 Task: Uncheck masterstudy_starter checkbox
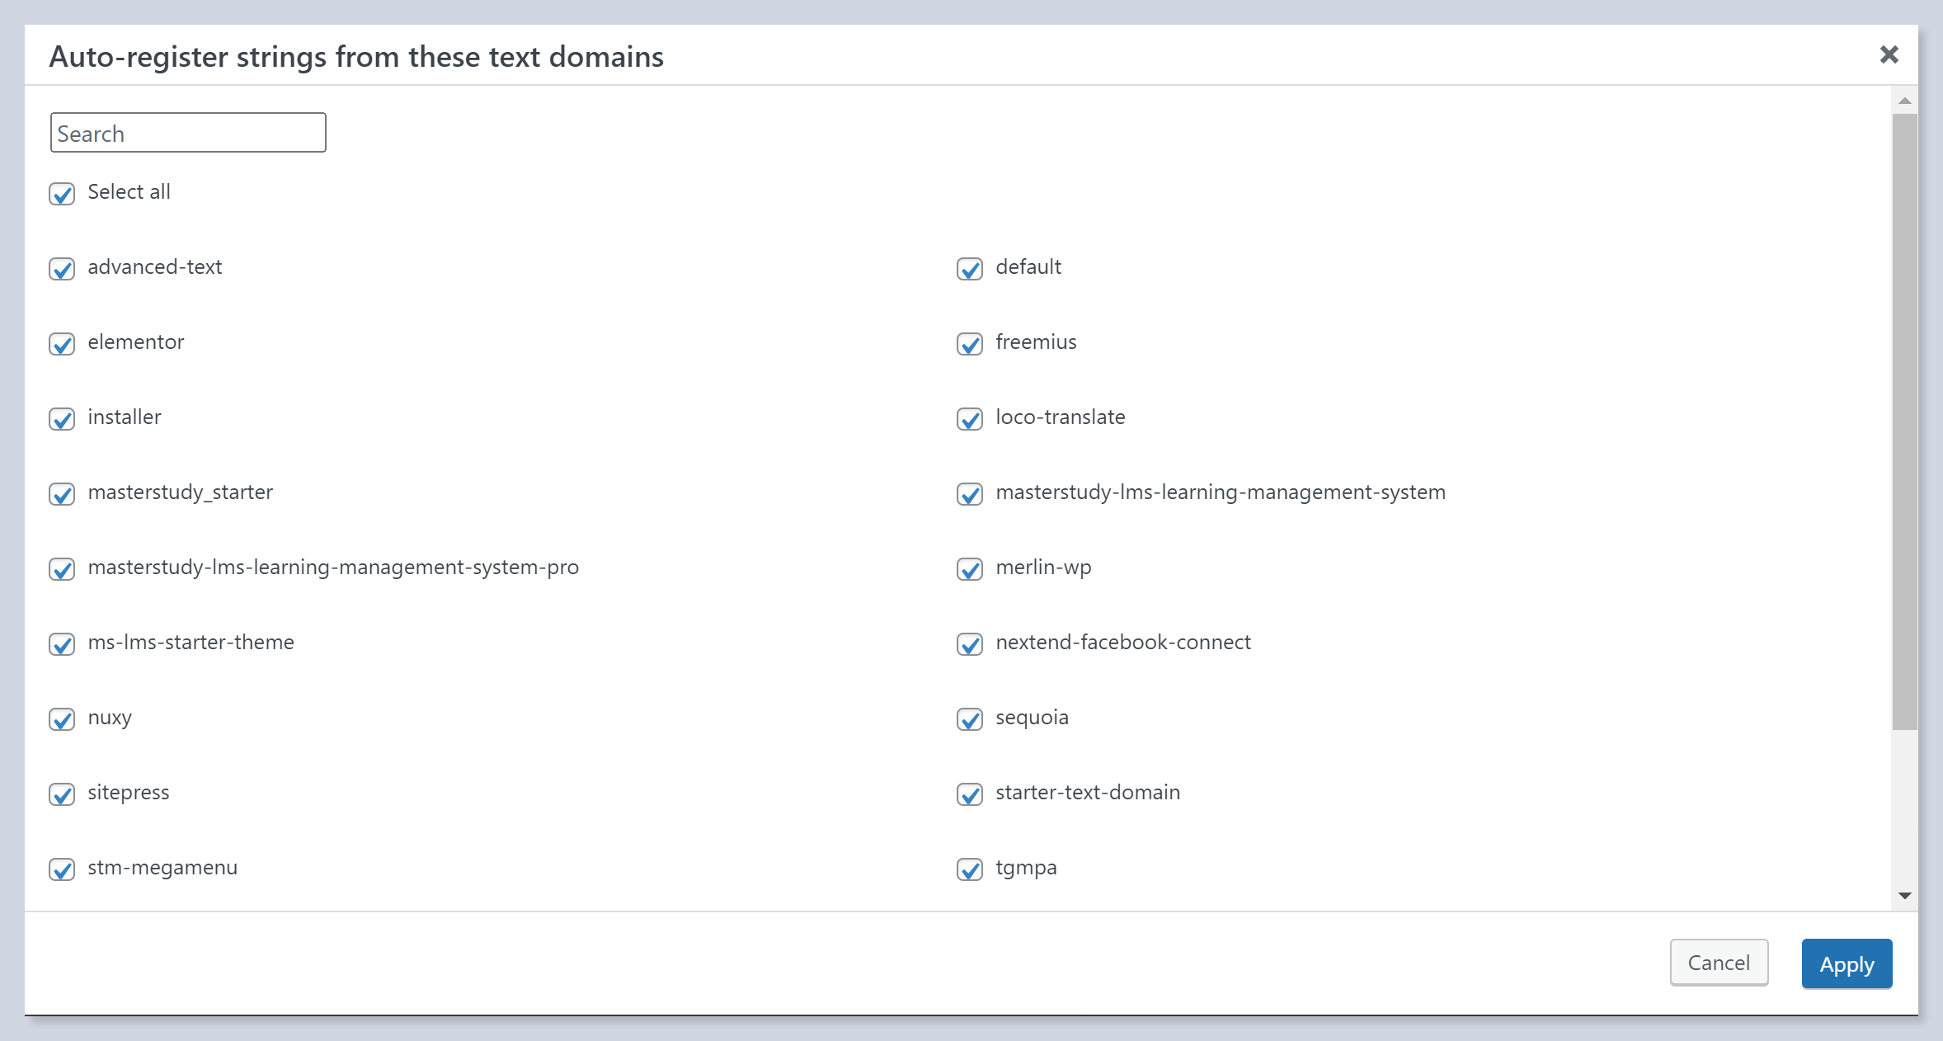click(62, 494)
